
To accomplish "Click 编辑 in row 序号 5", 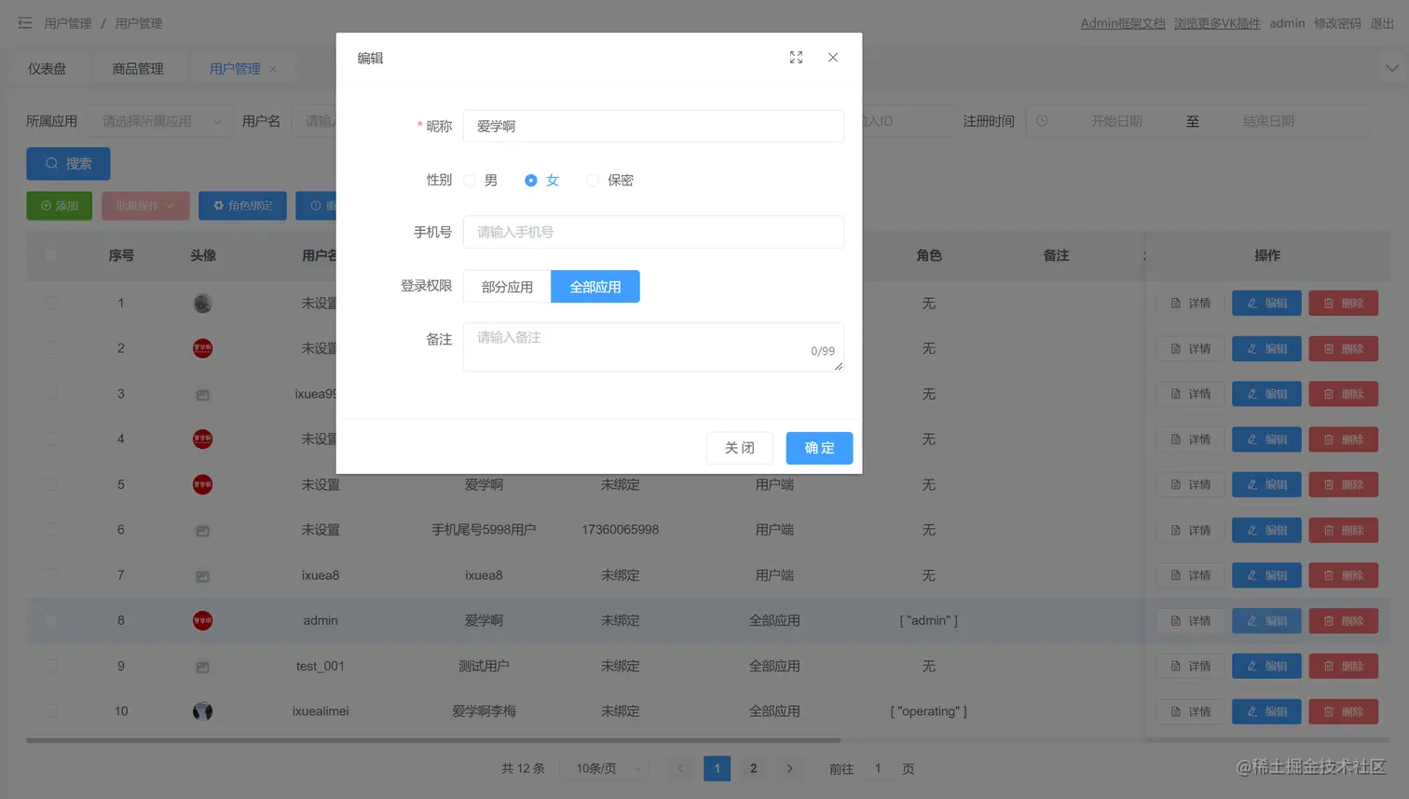I will point(1266,485).
